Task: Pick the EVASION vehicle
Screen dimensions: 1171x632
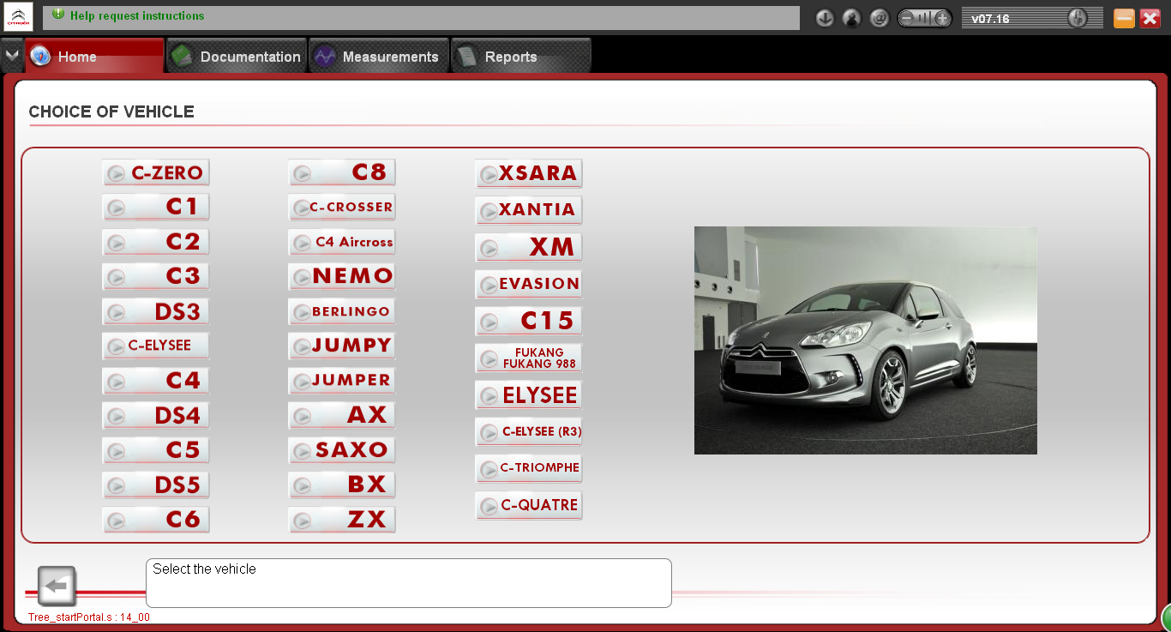Action: click(x=529, y=285)
